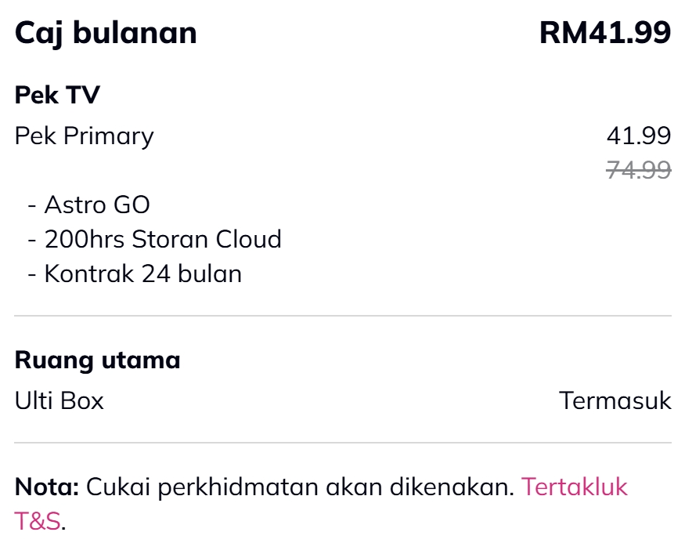The height and width of the screenshot is (543, 685).
Task: Click Cukai perkhidmatan akan dikenakan text
Action: click(x=300, y=487)
